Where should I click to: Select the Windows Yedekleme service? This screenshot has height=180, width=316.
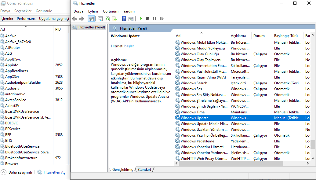coord(243,141)
